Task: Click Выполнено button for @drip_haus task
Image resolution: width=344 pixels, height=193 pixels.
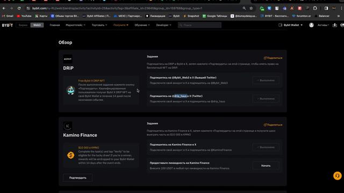Action: pos(266,99)
